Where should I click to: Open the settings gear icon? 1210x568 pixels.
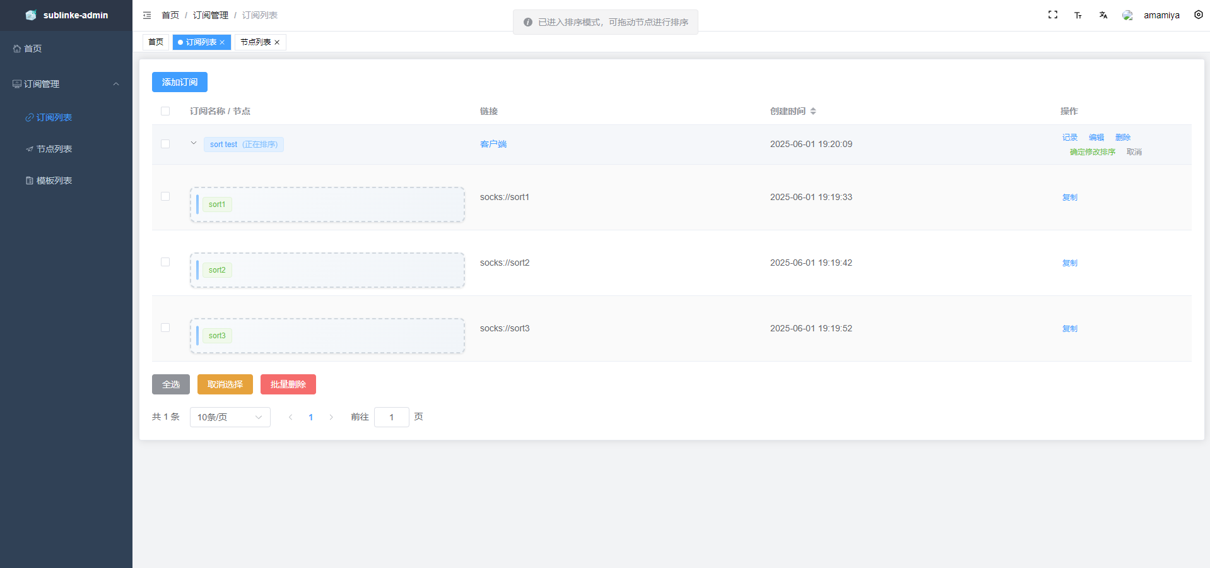pos(1199,15)
